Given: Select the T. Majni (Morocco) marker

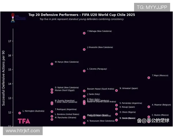Looking at the screenshot, I should (149, 78).
